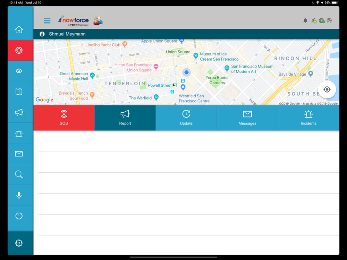Select the San Francisco Museum of Modern Art marker
Image resolution: width=347 pixels, height=260 pixels.
pyautogui.click(x=227, y=68)
